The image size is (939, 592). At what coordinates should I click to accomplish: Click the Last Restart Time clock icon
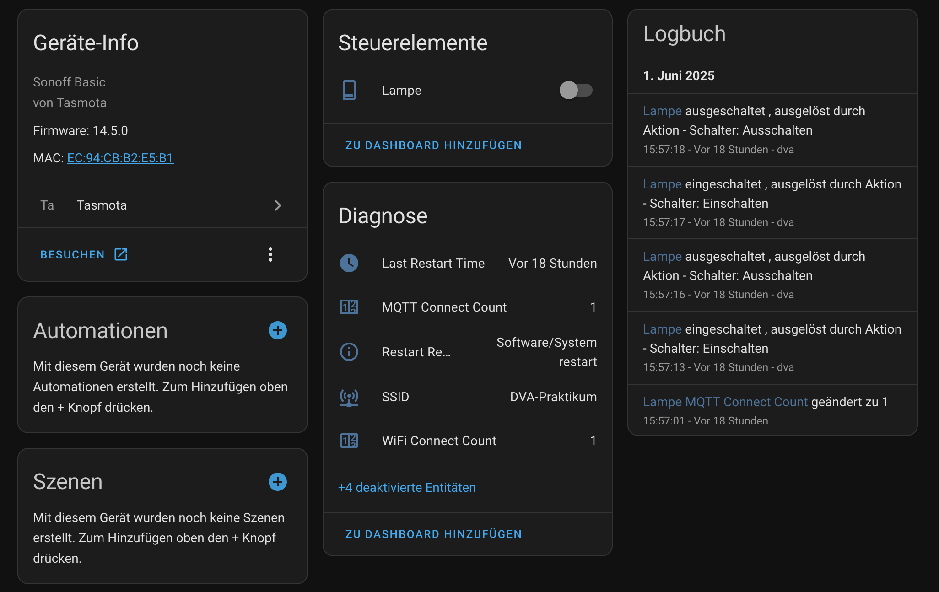click(x=349, y=263)
